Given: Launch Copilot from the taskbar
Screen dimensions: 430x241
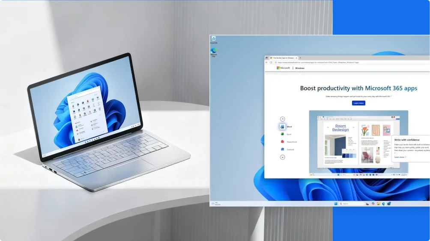Looking at the screenshot, I should click(373, 203).
